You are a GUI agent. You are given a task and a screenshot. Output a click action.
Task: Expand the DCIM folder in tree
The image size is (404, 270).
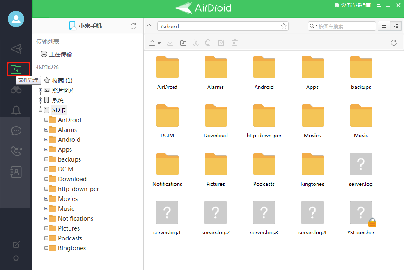click(x=46, y=169)
